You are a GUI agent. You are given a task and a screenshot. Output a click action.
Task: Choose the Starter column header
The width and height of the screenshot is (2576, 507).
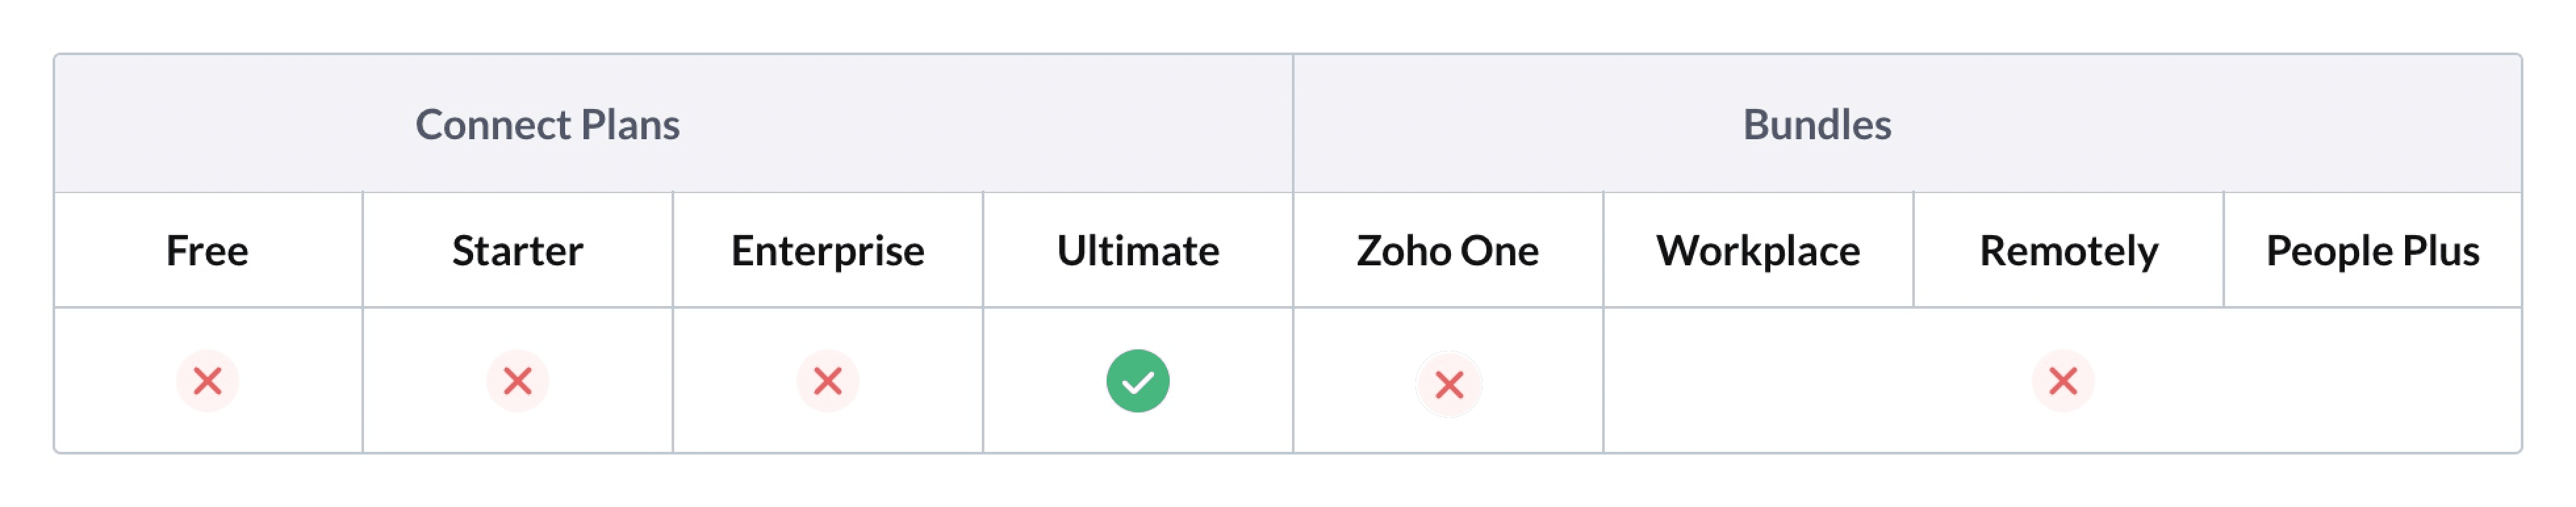click(517, 251)
